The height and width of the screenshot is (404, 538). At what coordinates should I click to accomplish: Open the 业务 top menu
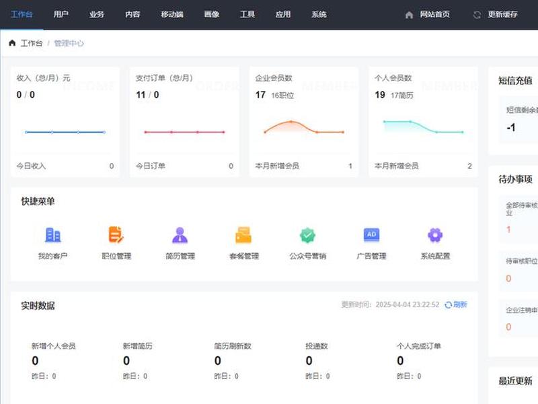[96, 14]
